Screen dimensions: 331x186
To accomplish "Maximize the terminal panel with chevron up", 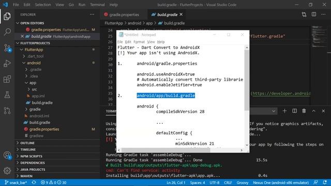I will [x=314, y=111].
